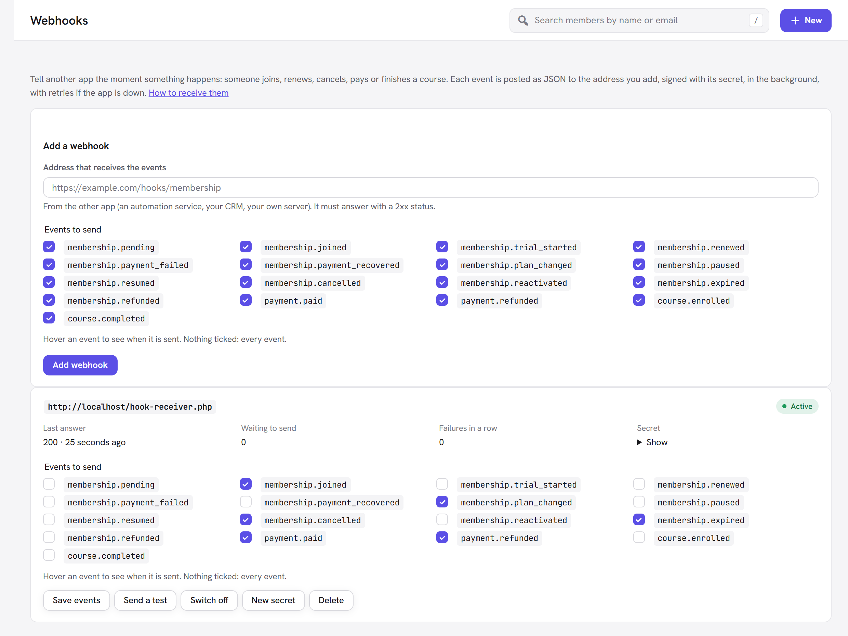
Task: Click the slash shortcut key badge
Action: coord(756,20)
